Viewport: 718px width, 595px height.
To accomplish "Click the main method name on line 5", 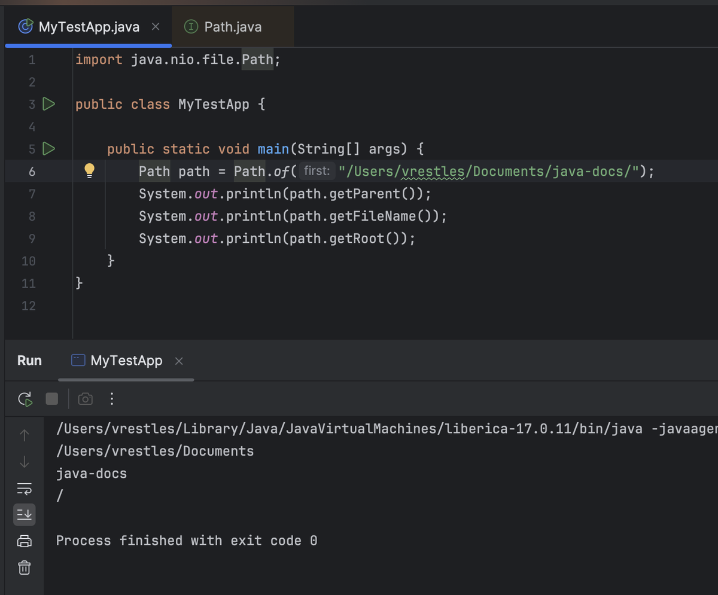I will coord(273,149).
